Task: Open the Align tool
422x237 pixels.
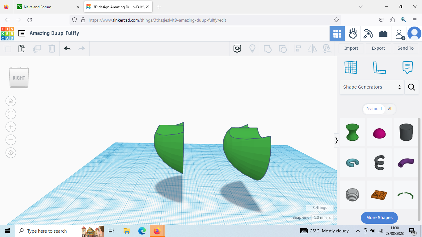Action: [x=298, y=48]
